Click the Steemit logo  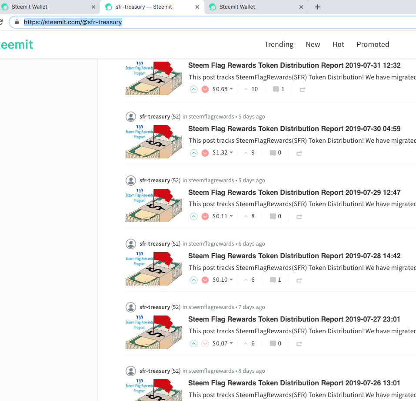pyautogui.click(x=17, y=45)
